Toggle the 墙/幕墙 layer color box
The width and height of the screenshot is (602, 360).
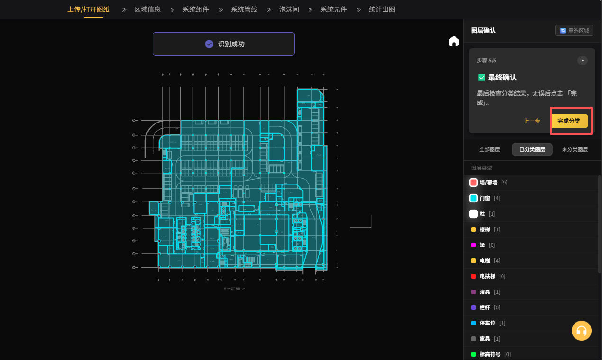(x=474, y=183)
